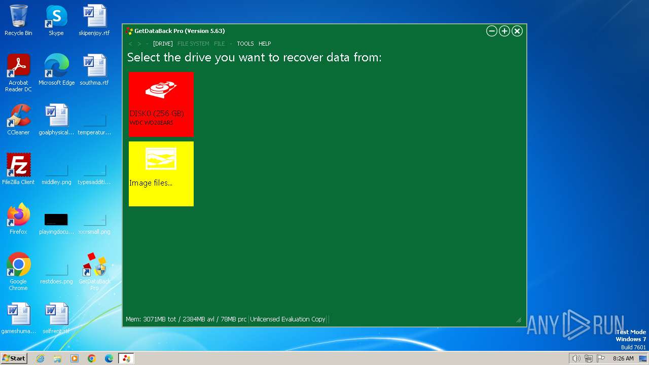
Task: Open volume control in system tray
Action: point(576,358)
